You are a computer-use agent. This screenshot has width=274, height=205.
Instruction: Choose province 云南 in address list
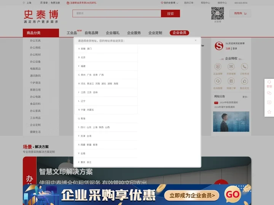83,153
